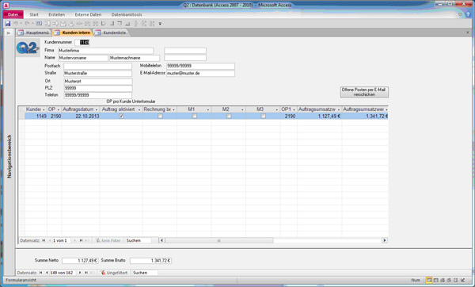This screenshot has width=475, height=287.
Task: Switch to Form view in status bar
Action: pyautogui.click(x=429, y=280)
